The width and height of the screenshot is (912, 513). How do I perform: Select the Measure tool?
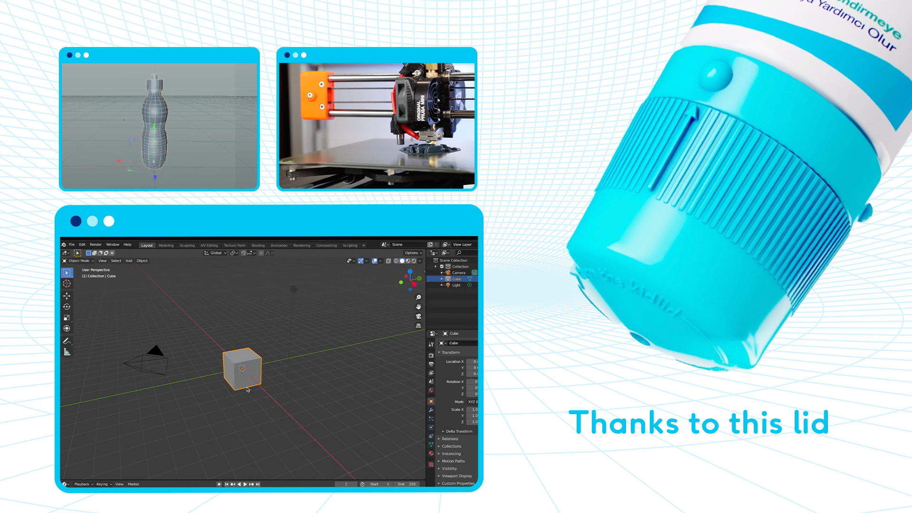click(67, 351)
